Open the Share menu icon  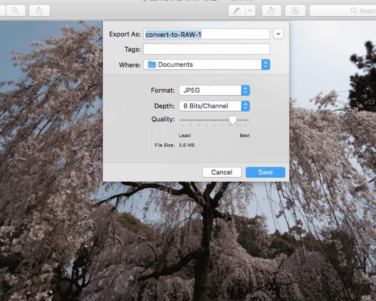pos(39,11)
